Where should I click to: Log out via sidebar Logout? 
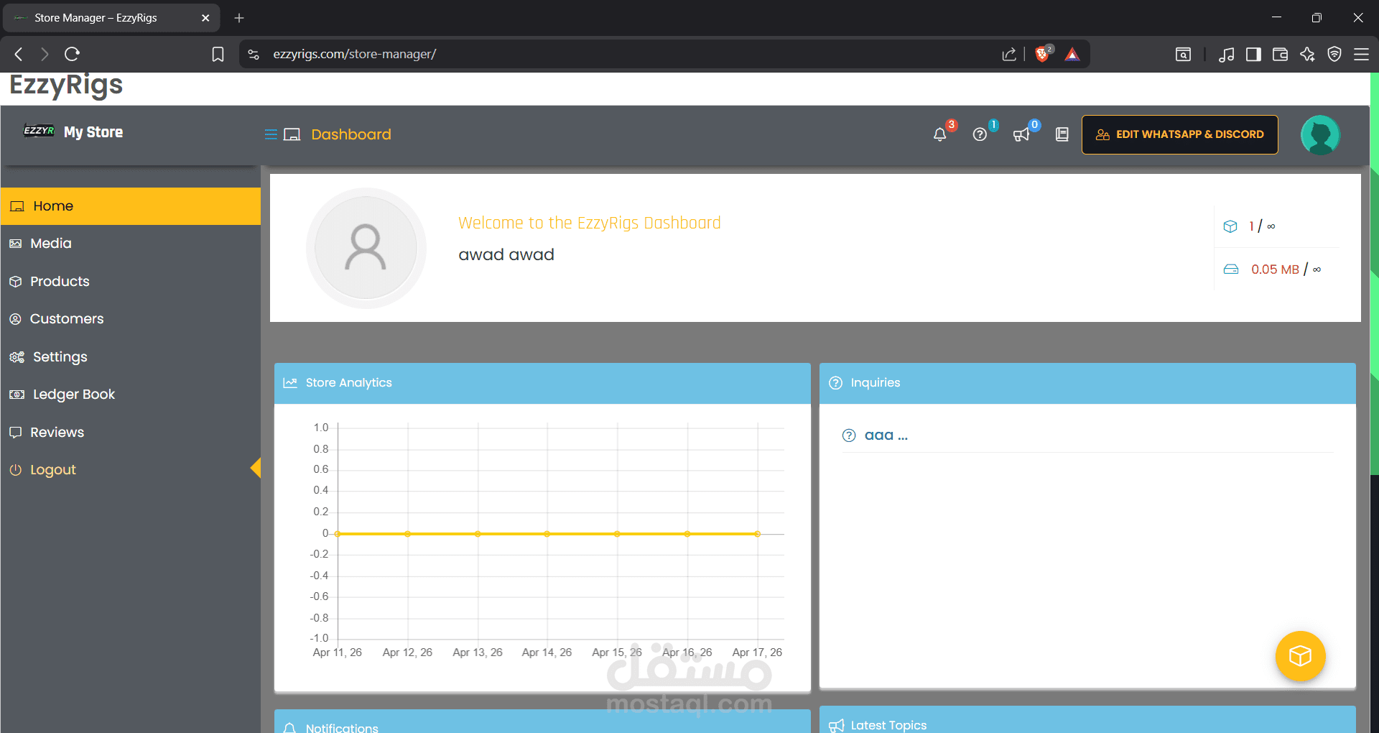[x=130, y=470]
